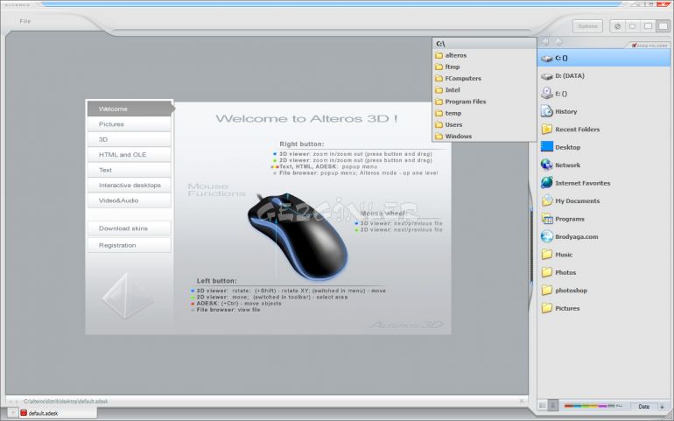Click the C:\ popup header
The width and height of the screenshot is (674, 421).
484,44
